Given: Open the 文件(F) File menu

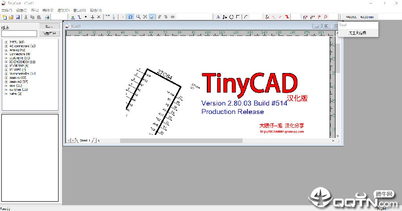Looking at the screenshot, I should (7, 10).
